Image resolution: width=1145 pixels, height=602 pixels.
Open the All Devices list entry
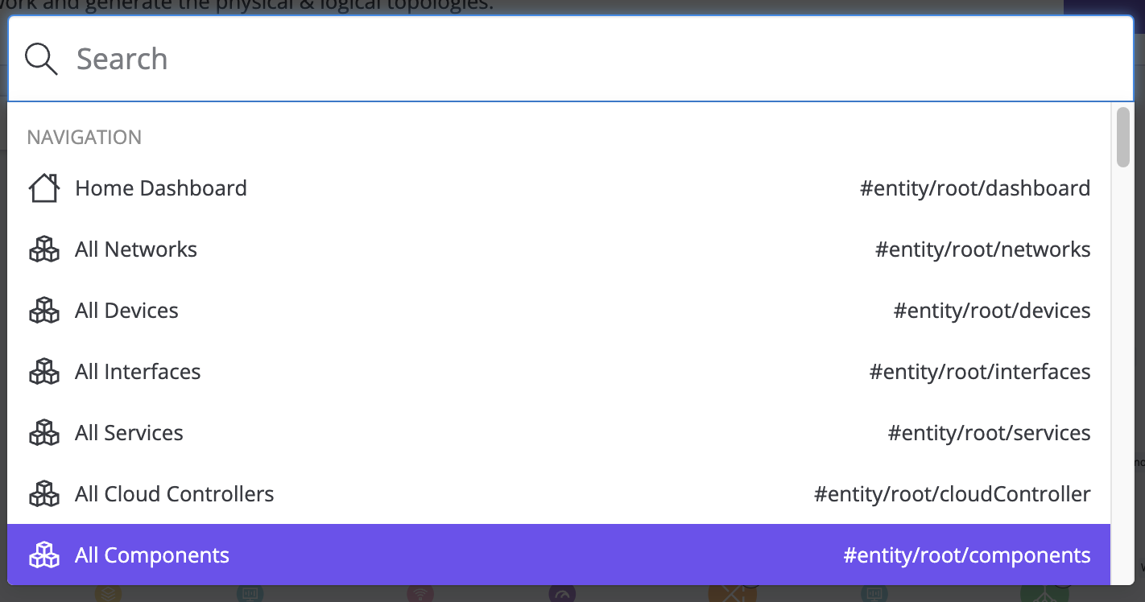[126, 310]
